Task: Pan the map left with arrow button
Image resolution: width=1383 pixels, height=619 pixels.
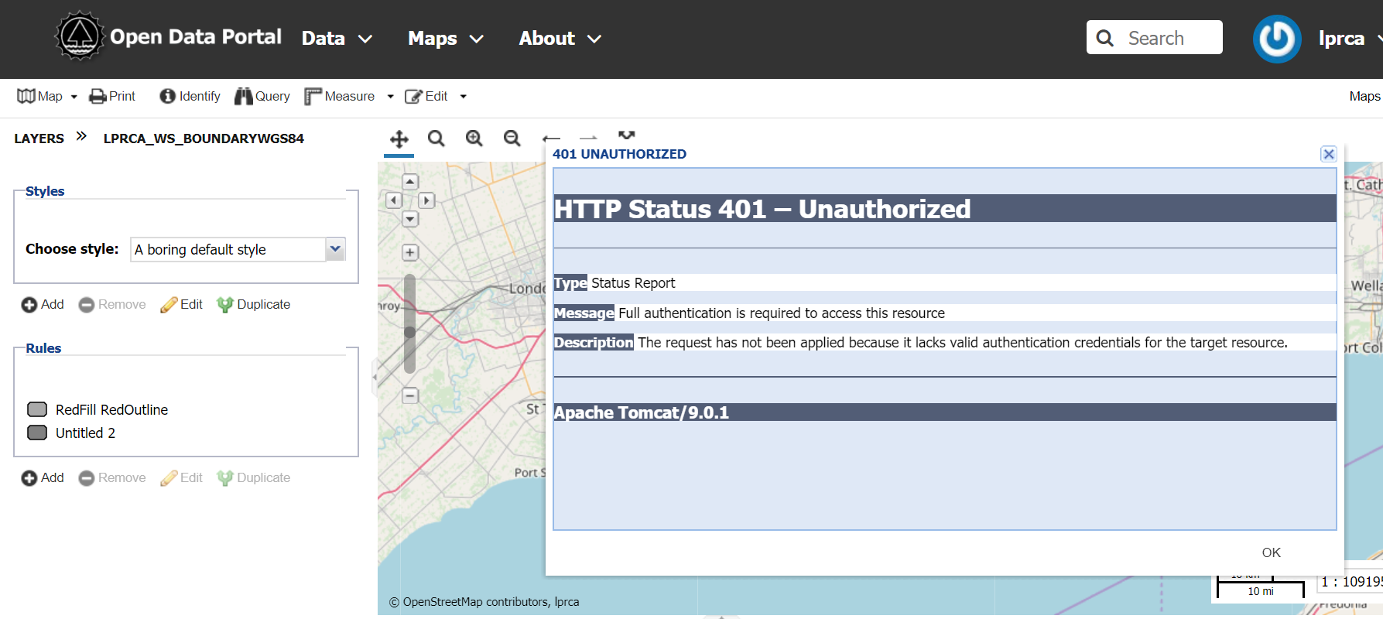Action: pyautogui.click(x=394, y=200)
